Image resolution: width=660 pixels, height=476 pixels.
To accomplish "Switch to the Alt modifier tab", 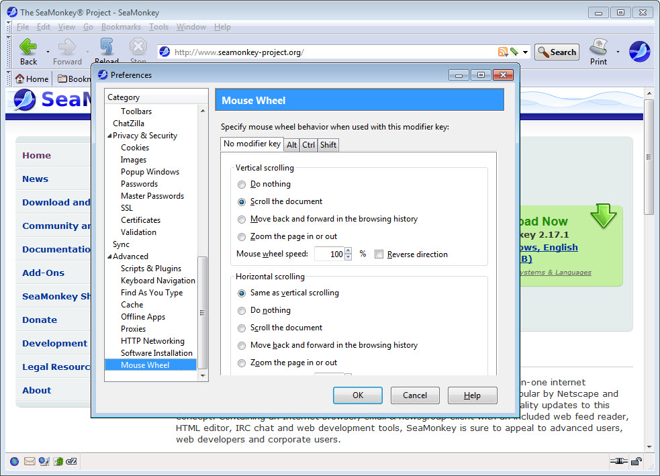I will (x=291, y=145).
